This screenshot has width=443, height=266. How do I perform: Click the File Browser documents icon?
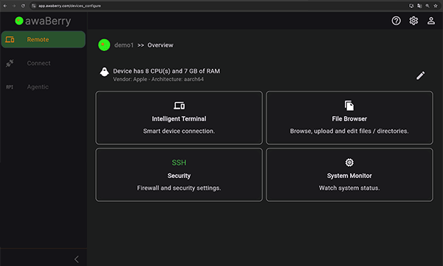coord(349,106)
